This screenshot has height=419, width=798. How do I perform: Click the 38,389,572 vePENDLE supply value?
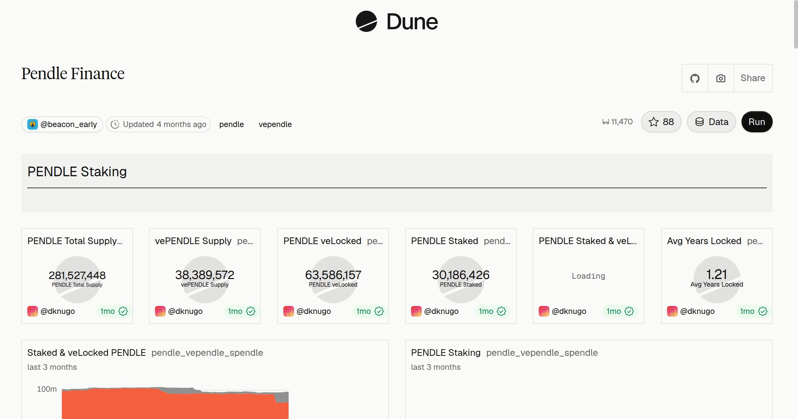click(x=205, y=275)
